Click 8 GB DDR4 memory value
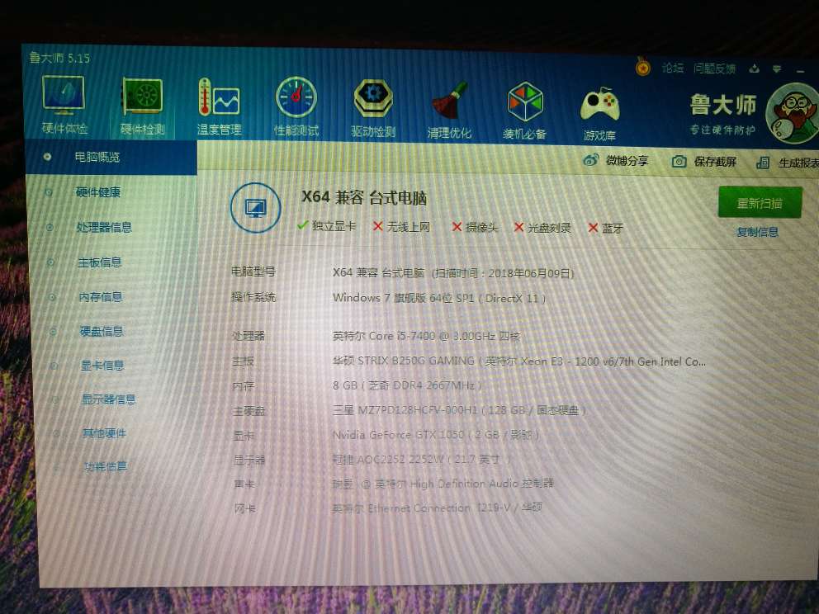This screenshot has width=819, height=614. (x=406, y=385)
